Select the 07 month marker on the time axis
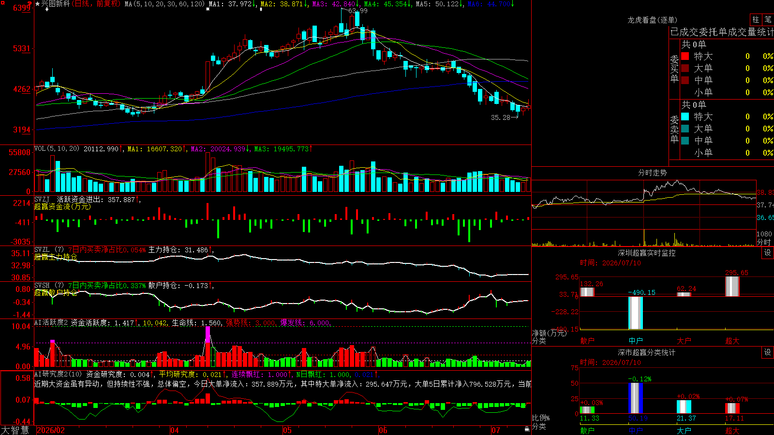The width and height of the screenshot is (774, 435). point(496,430)
